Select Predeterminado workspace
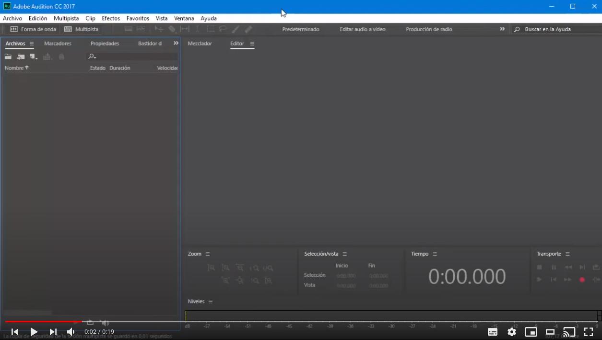Screen dimensions: 602x340 301,29
